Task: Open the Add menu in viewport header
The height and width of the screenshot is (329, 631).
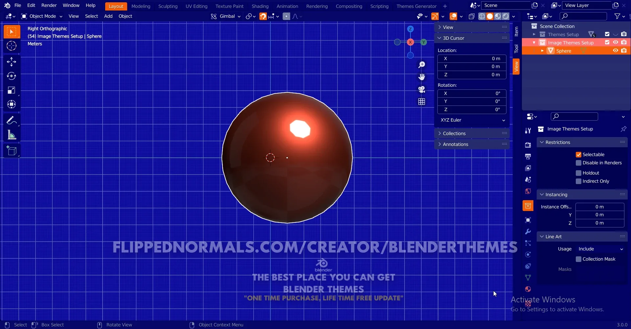Action: point(108,16)
